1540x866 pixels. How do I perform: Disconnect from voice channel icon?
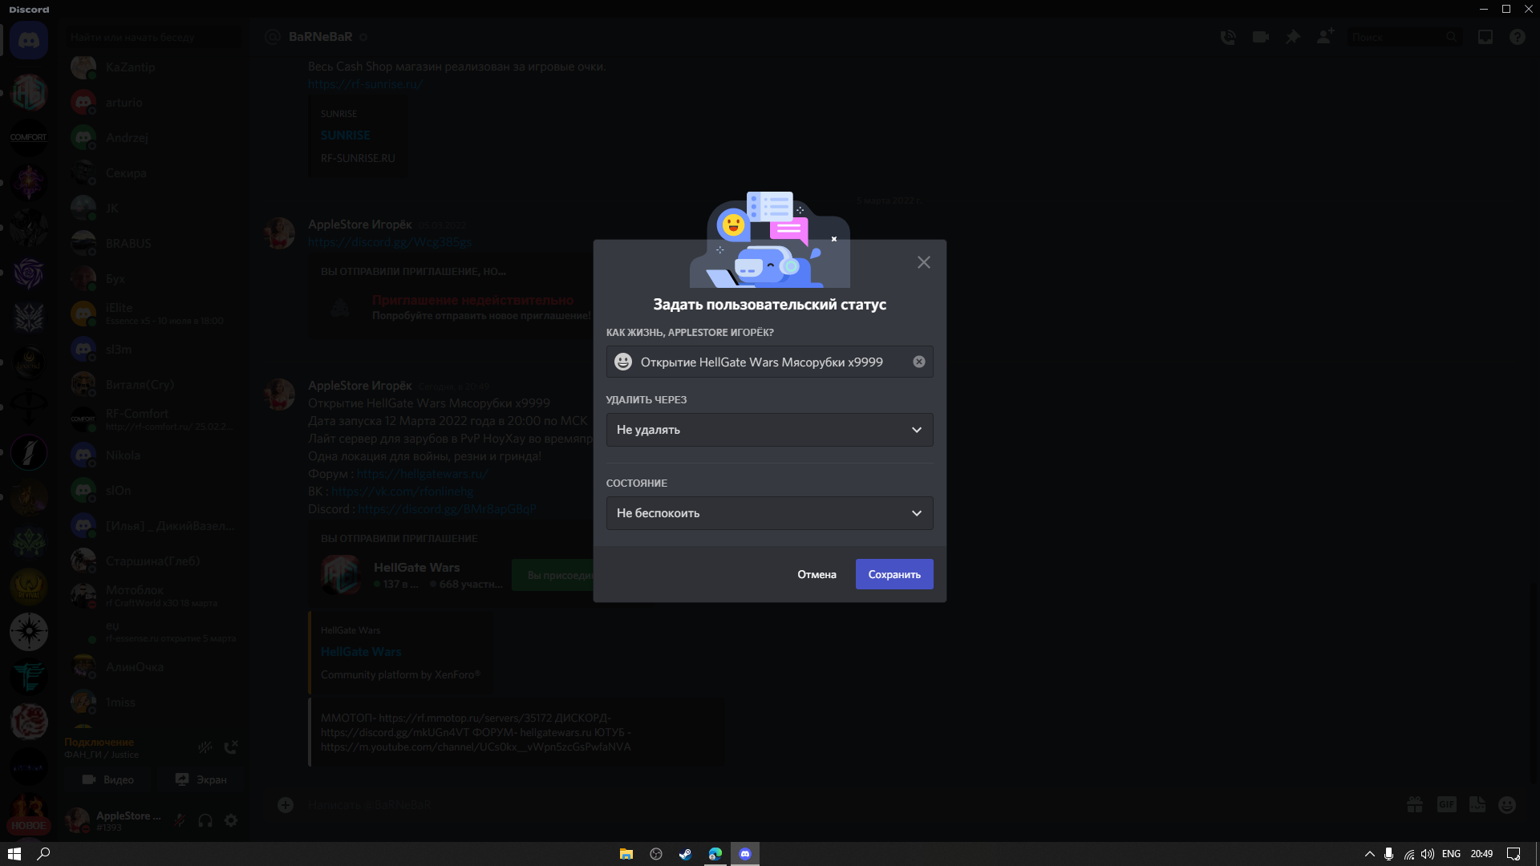pyautogui.click(x=231, y=747)
